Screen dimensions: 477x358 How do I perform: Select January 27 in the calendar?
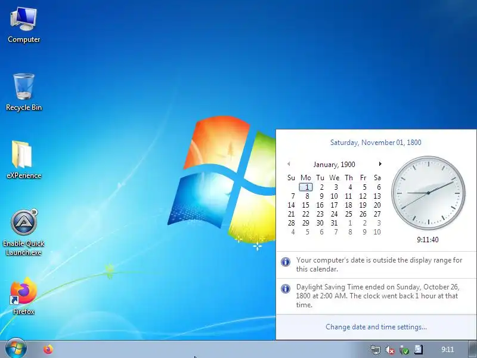click(x=377, y=214)
